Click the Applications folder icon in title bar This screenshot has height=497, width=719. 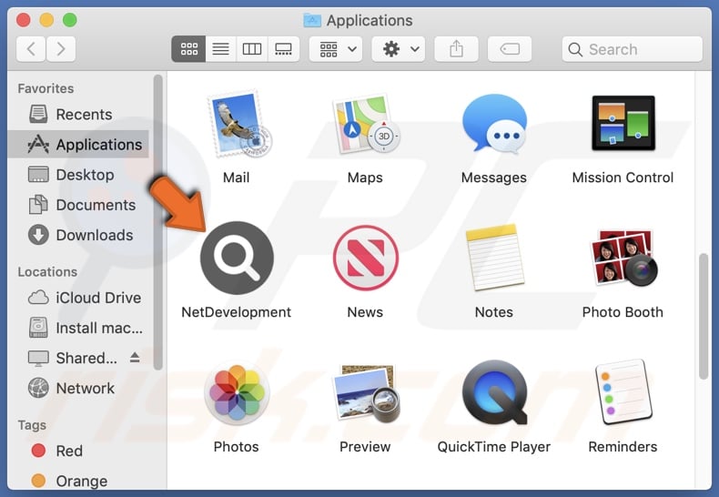click(312, 20)
